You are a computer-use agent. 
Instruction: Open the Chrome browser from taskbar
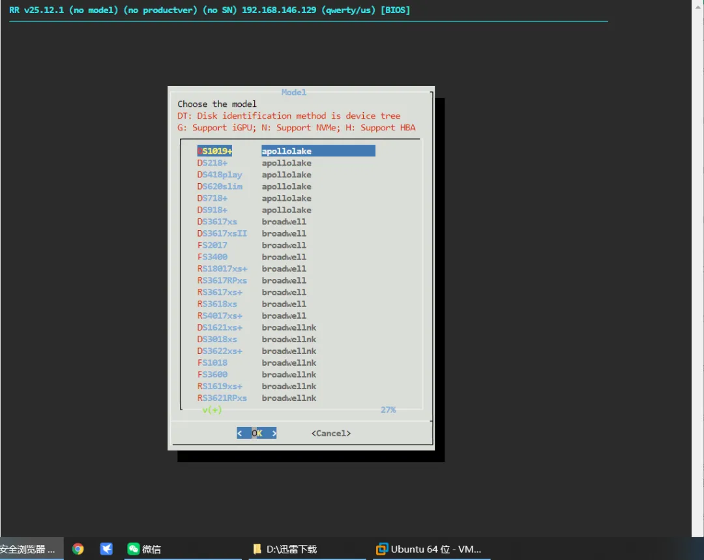(x=78, y=549)
